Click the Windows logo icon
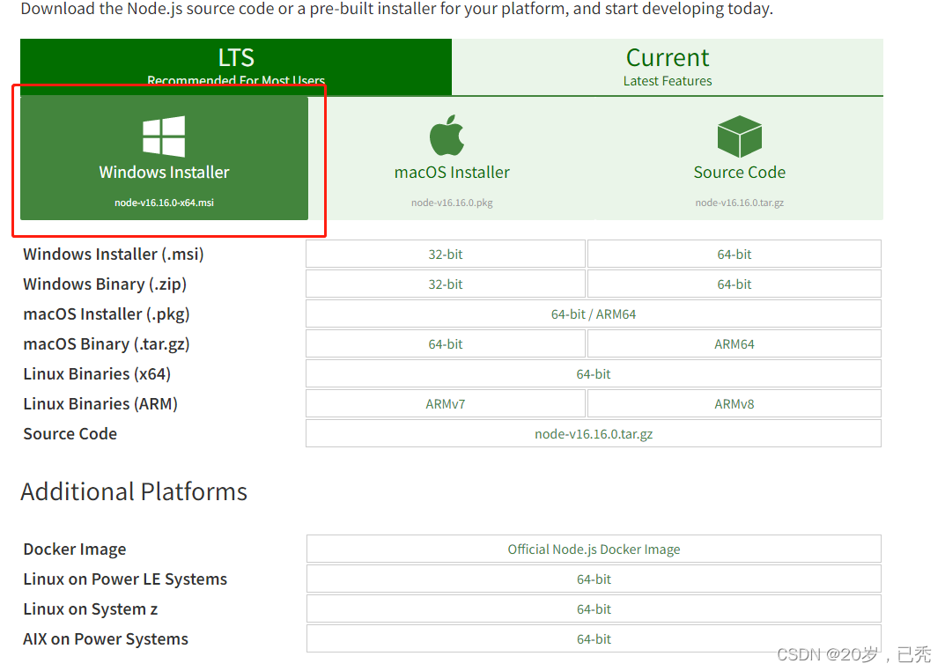Viewport: 945px width, 671px height. (164, 136)
